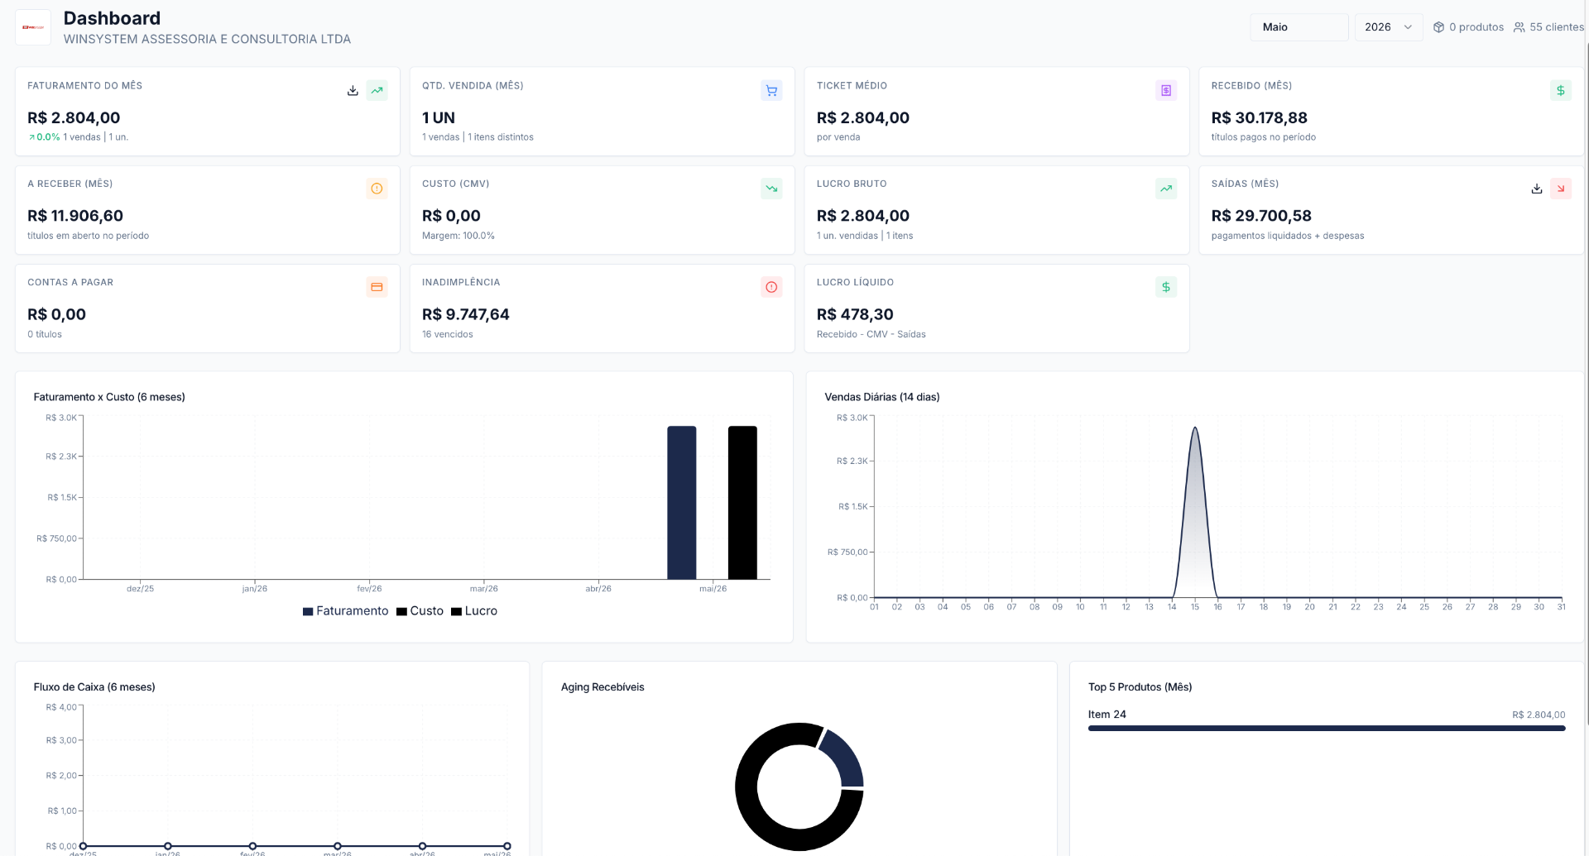This screenshot has height=856, width=1589.
Task: Click the dollar icon on Lucro Líquido
Action: 1166,287
